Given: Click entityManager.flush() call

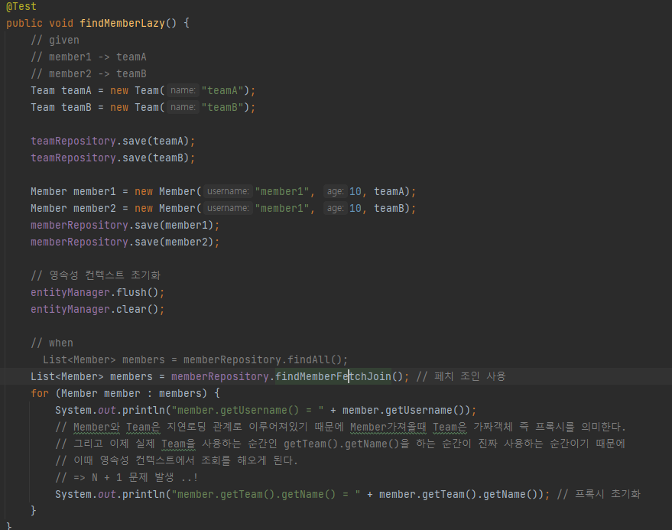Looking at the screenshot, I should click(x=98, y=292).
